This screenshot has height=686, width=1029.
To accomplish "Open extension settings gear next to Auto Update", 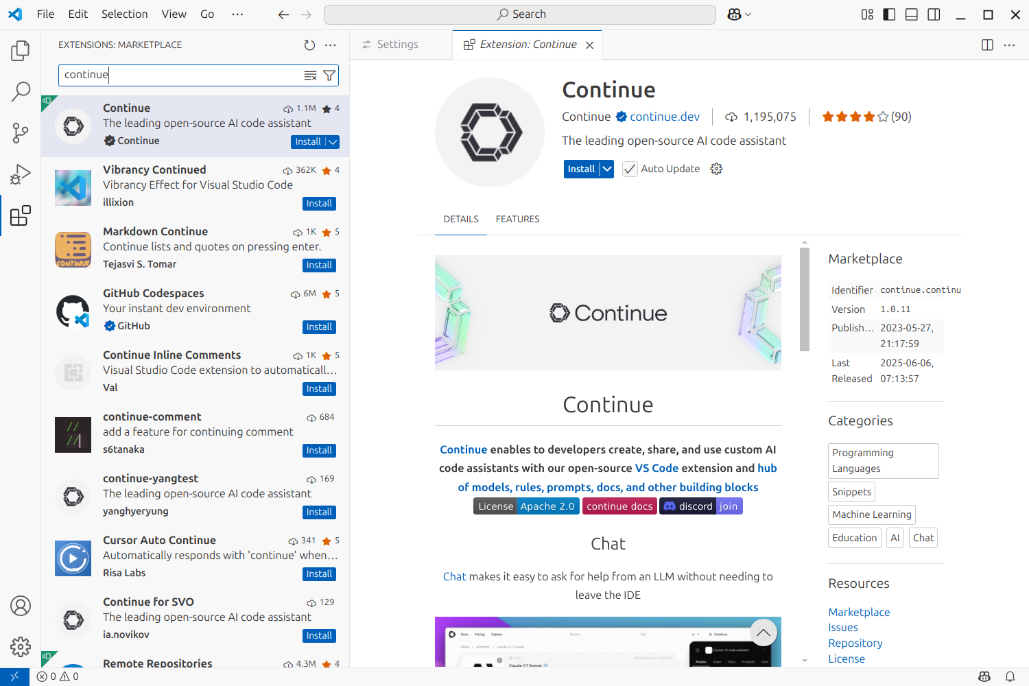I will 716,169.
